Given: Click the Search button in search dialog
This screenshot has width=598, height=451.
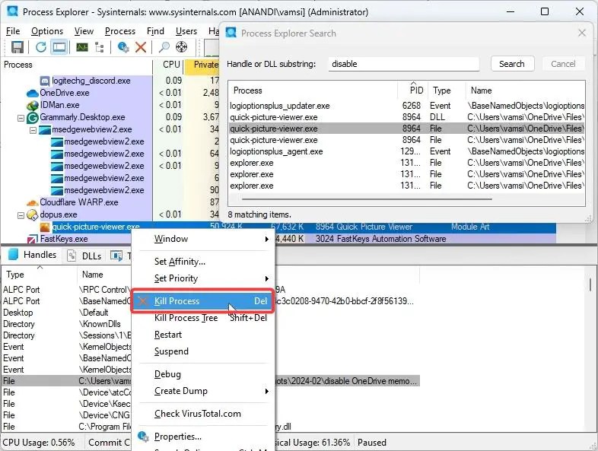Looking at the screenshot, I should click(x=512, y=64).
